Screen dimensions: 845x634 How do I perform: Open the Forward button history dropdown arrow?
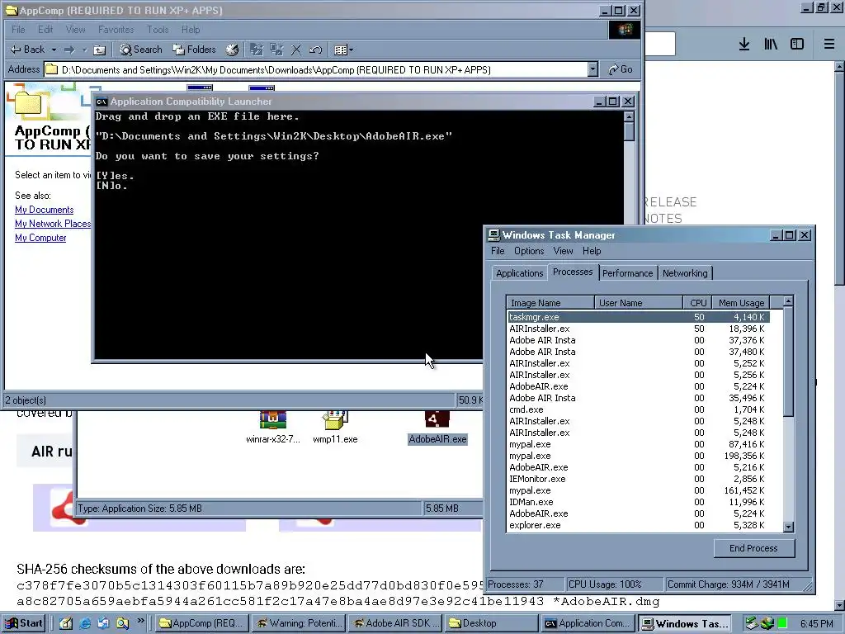pyautogui.click(x=85, y=50)
